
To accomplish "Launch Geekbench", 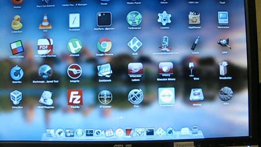I will pyautogui.click(x=105, y=71).
